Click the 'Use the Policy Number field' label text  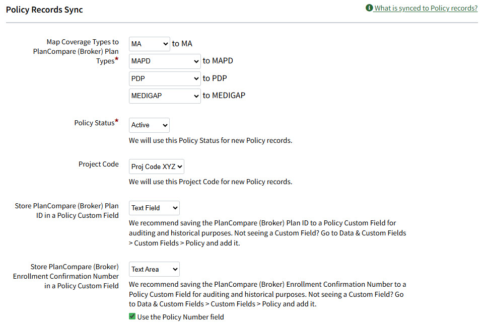[181, 317]
